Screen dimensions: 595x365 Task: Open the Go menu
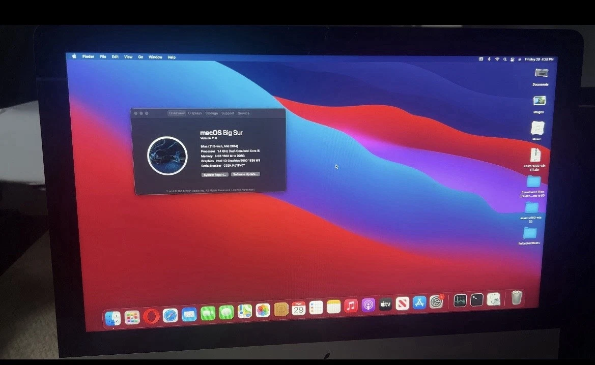click(140, 57)
